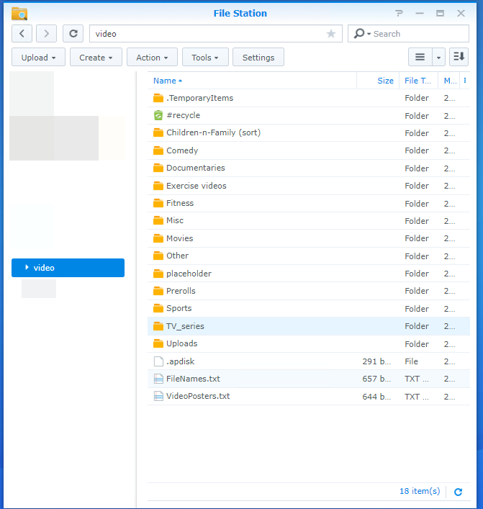This screenshot has height=509, width=483.
Task: Click the Folder type cell of Comedy
Action: click(417, 150)
